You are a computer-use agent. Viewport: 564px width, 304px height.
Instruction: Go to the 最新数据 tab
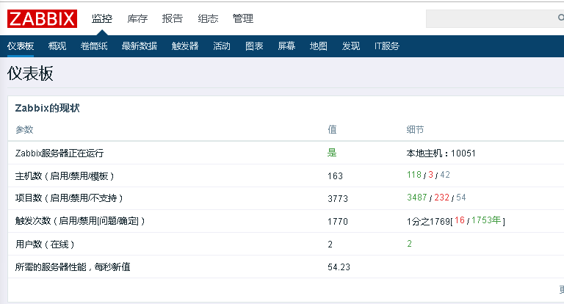click(140, 46)
